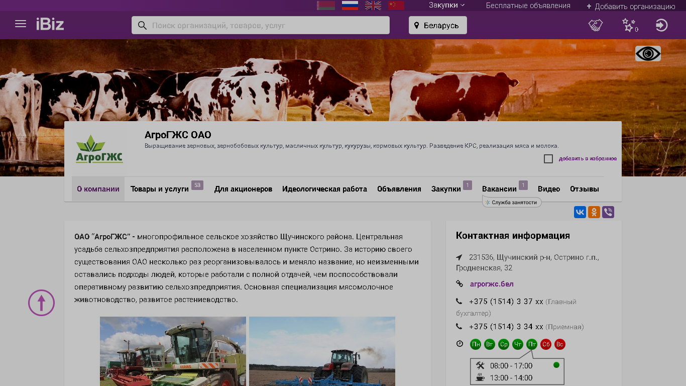Click the search magnifier icon

(x=142, y=25)
